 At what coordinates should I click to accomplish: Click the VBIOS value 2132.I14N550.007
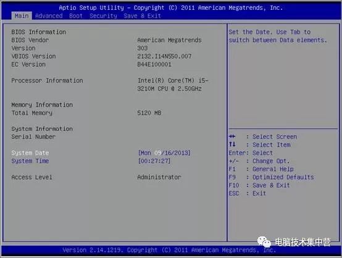tap(164, 56)
